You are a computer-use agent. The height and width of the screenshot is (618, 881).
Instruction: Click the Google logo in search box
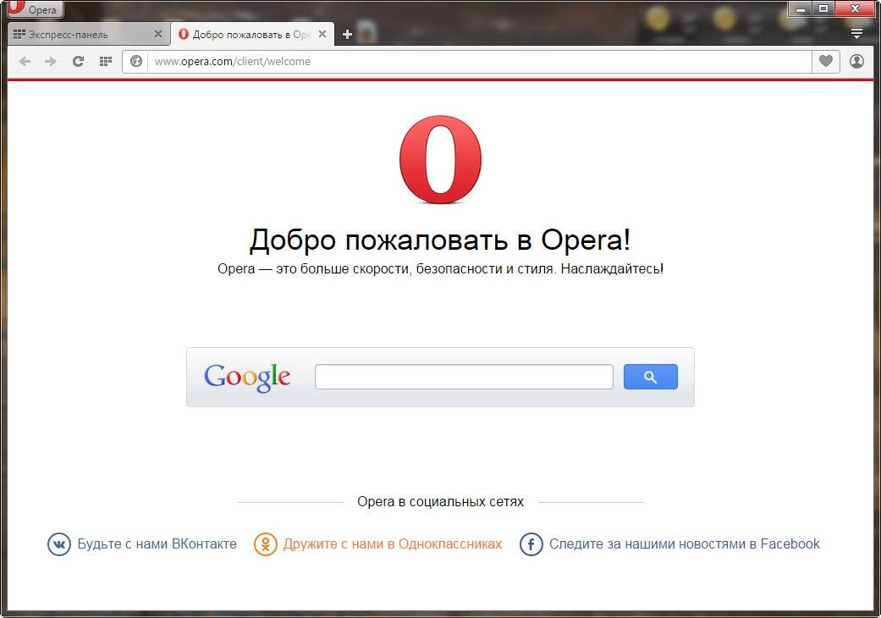click(x=247, y=377)
